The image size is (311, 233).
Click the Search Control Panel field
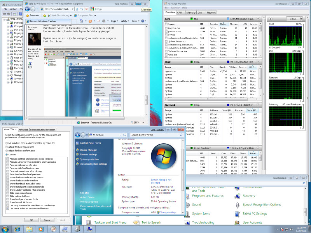(157, 135)
